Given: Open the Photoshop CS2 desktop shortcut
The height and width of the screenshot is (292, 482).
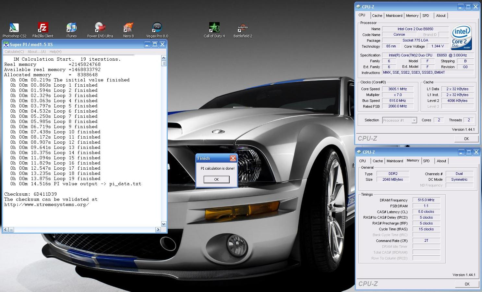Looking at the screenshot, I should point(14,30).
